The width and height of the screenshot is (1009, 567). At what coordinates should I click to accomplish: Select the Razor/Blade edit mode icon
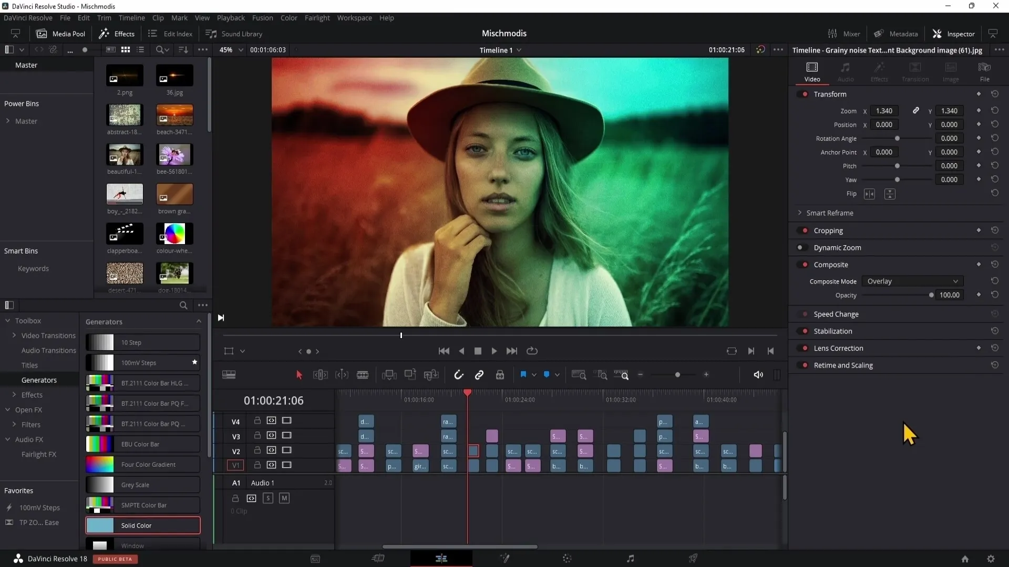click(x=363, y=374)
